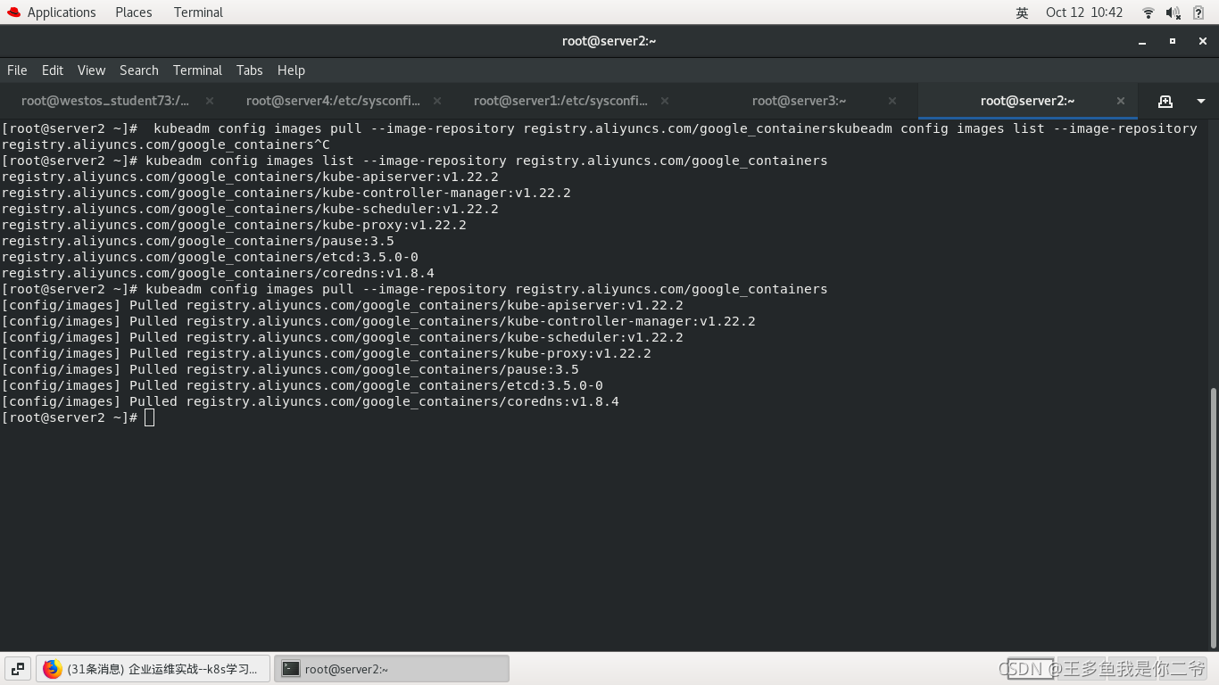Open the Edit menu
1219x685 pixels.
coord(53,70)
